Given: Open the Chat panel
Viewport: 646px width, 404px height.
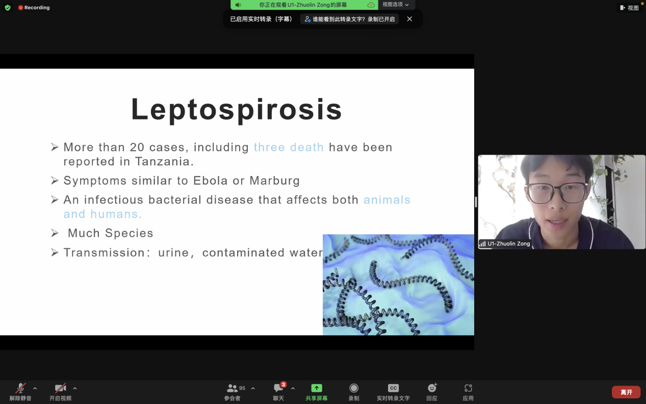Looking at the screenshot, I should [x=278, y=389].
